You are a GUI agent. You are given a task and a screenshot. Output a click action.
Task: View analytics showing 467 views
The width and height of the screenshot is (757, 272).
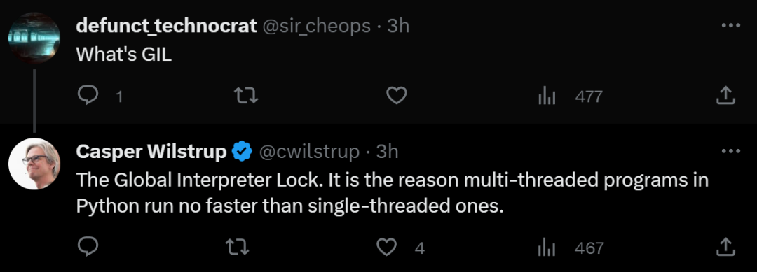571,248
